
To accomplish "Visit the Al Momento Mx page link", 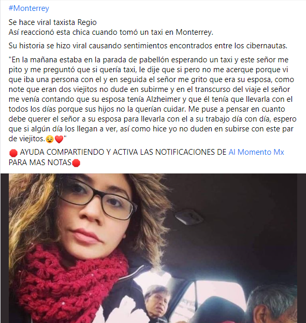I will pos(256,152).
